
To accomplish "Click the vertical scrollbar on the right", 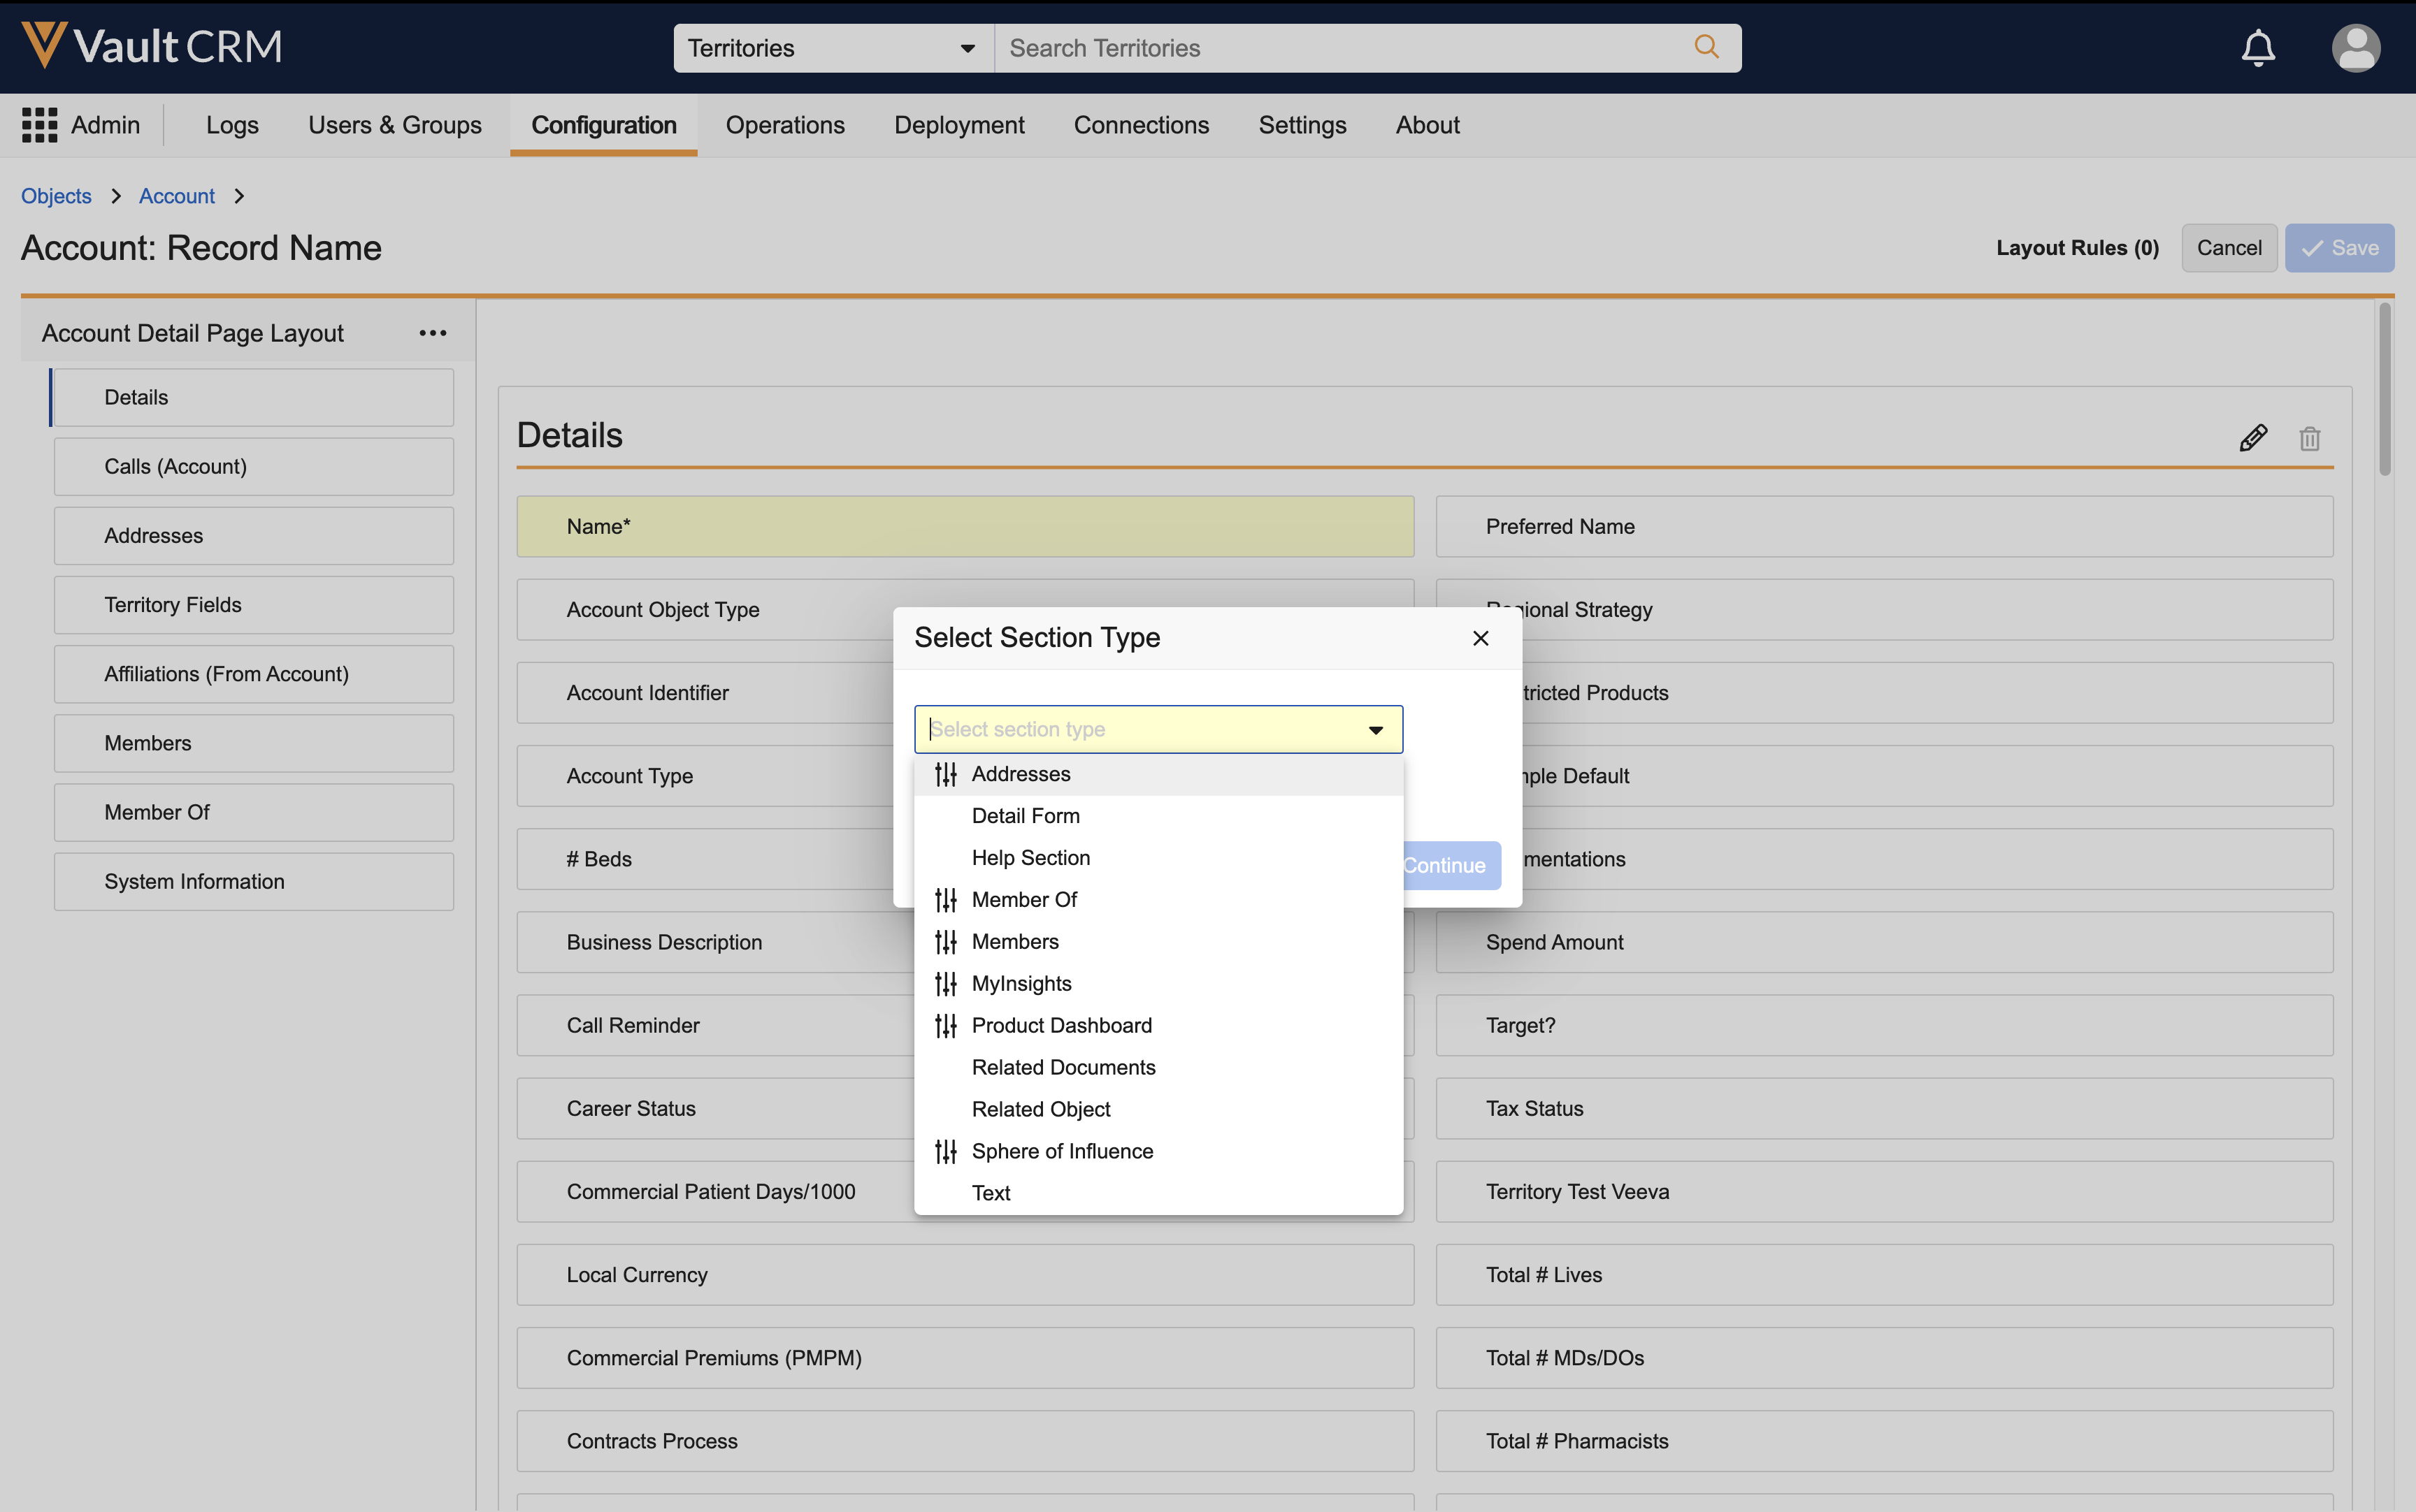I will (2384, 390).
